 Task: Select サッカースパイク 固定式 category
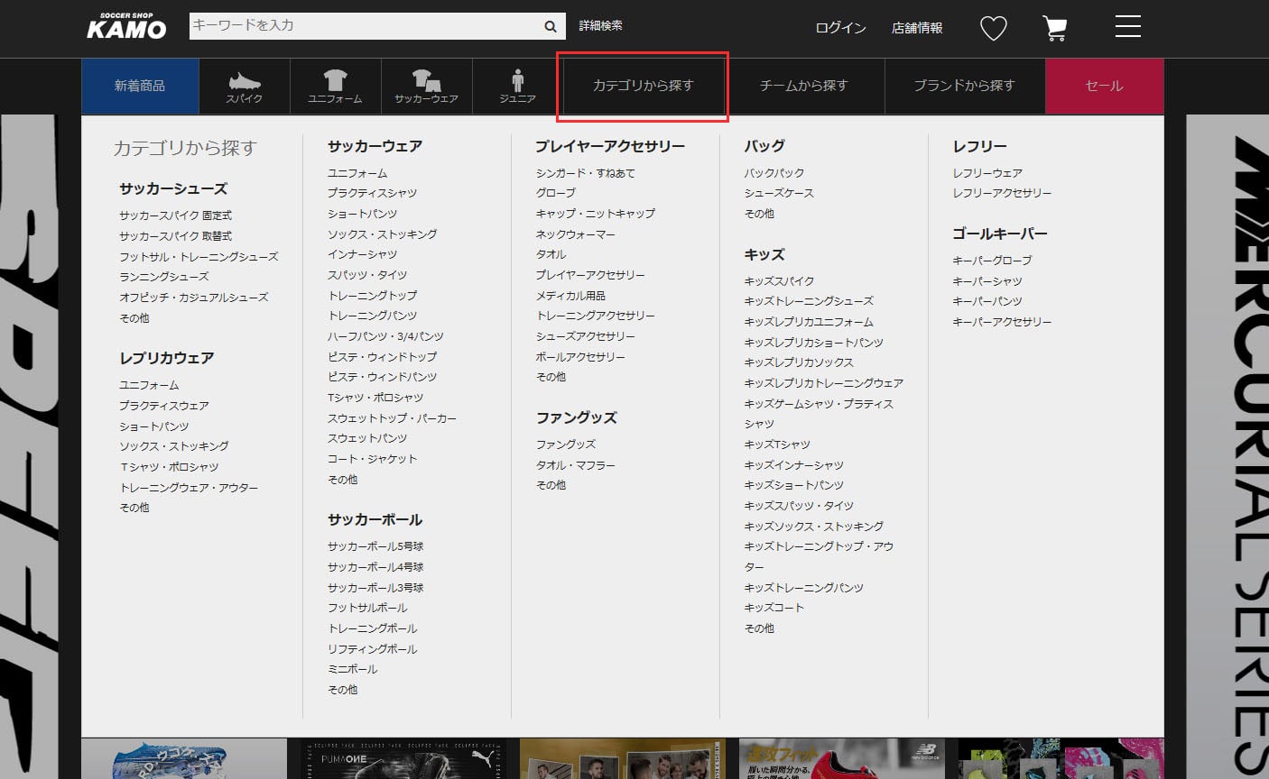click(x=175, y=215)
